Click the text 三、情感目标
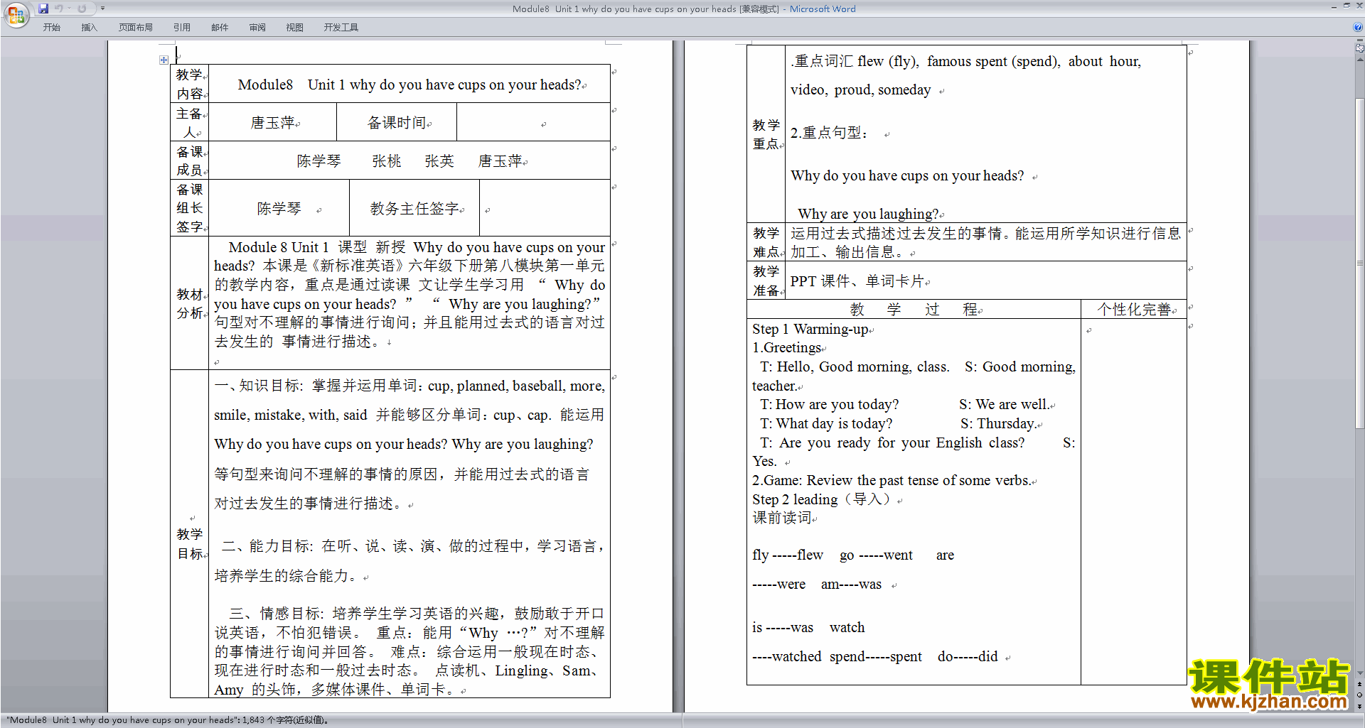This screenshot has width=1365, height=728. (277, 613)
